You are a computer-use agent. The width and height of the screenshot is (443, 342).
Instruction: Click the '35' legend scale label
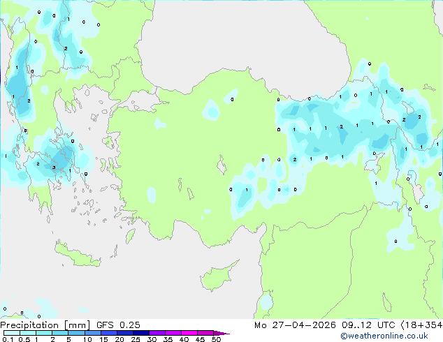click(x=168, y=339)
